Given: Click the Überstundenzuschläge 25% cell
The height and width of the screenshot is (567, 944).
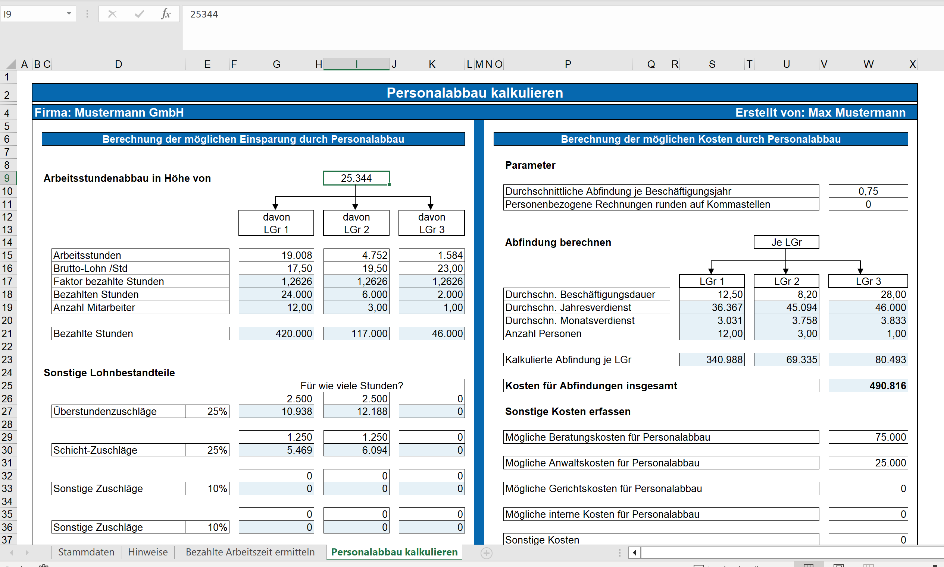Looking at the screenshot, I should (207, 412).
